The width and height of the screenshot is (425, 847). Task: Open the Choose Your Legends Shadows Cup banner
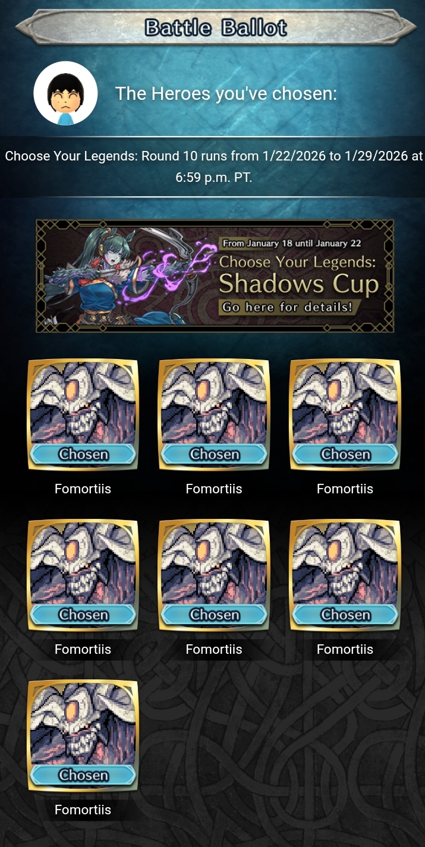point(215,276)
